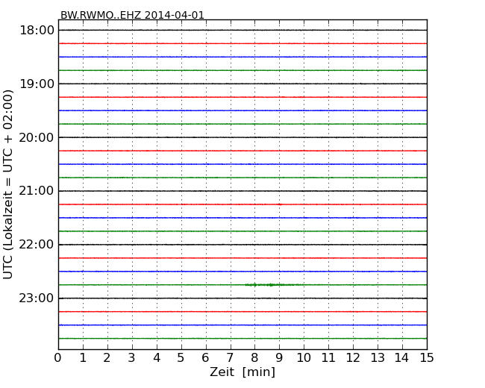
Task: Click the '10' minute tick label
Action: tap(304, 358)
